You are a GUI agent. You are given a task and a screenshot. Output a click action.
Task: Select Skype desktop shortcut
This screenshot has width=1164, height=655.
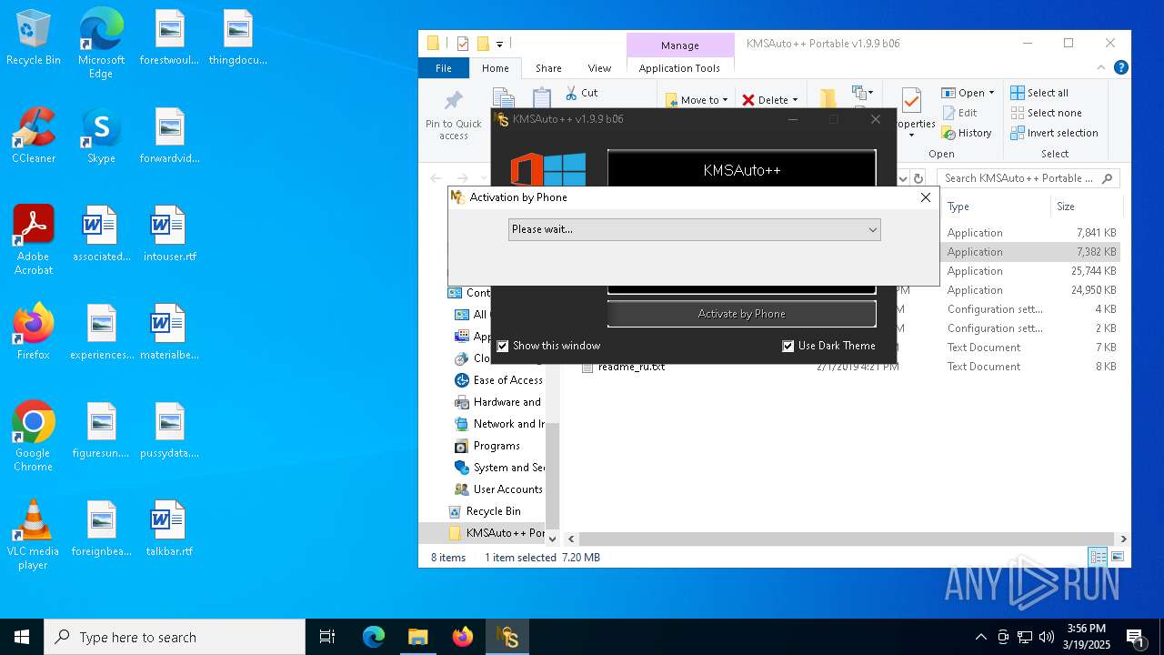(x=101, y=136)
